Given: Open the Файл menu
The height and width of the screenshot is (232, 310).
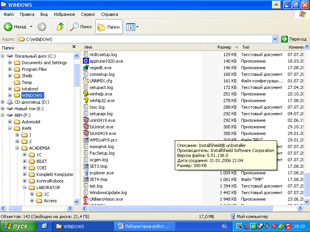Looking at the screenshot, I should point(9,14).
